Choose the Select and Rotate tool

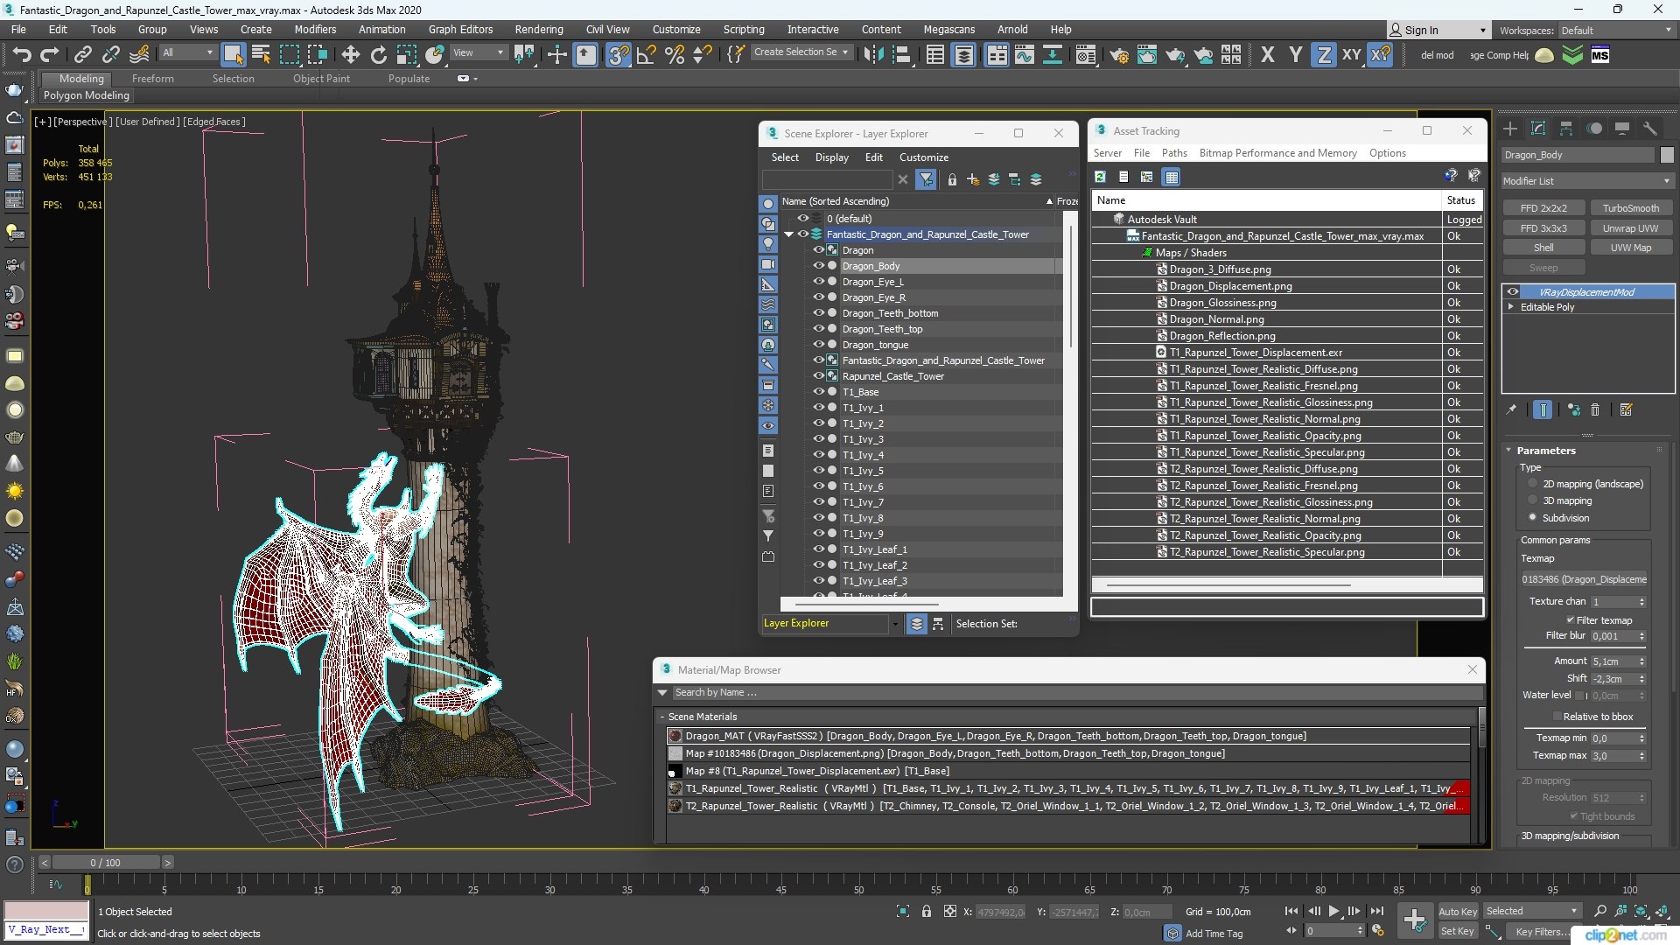[x=378, y=55]
